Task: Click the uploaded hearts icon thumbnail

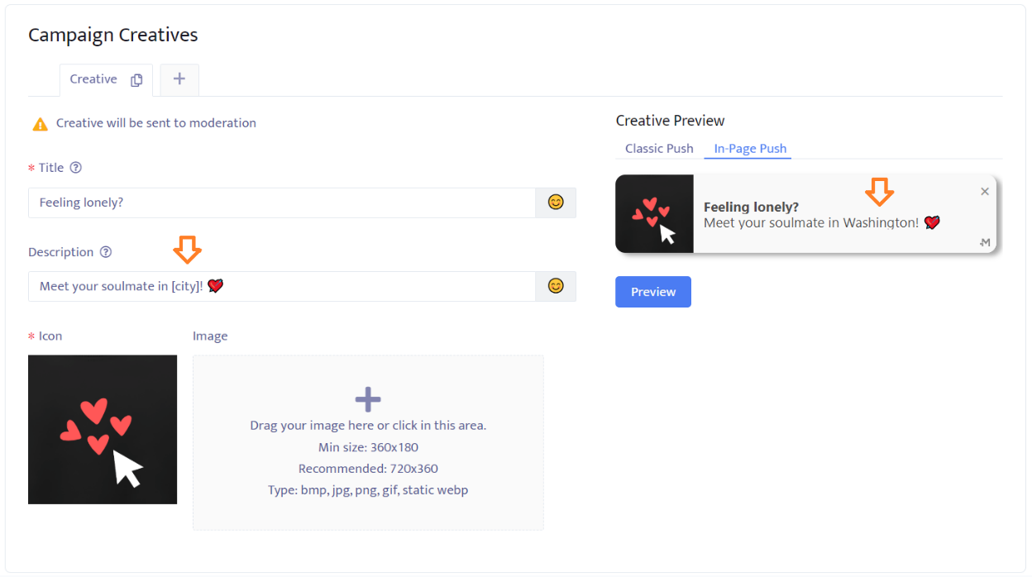Action: (x=103, y=429)
